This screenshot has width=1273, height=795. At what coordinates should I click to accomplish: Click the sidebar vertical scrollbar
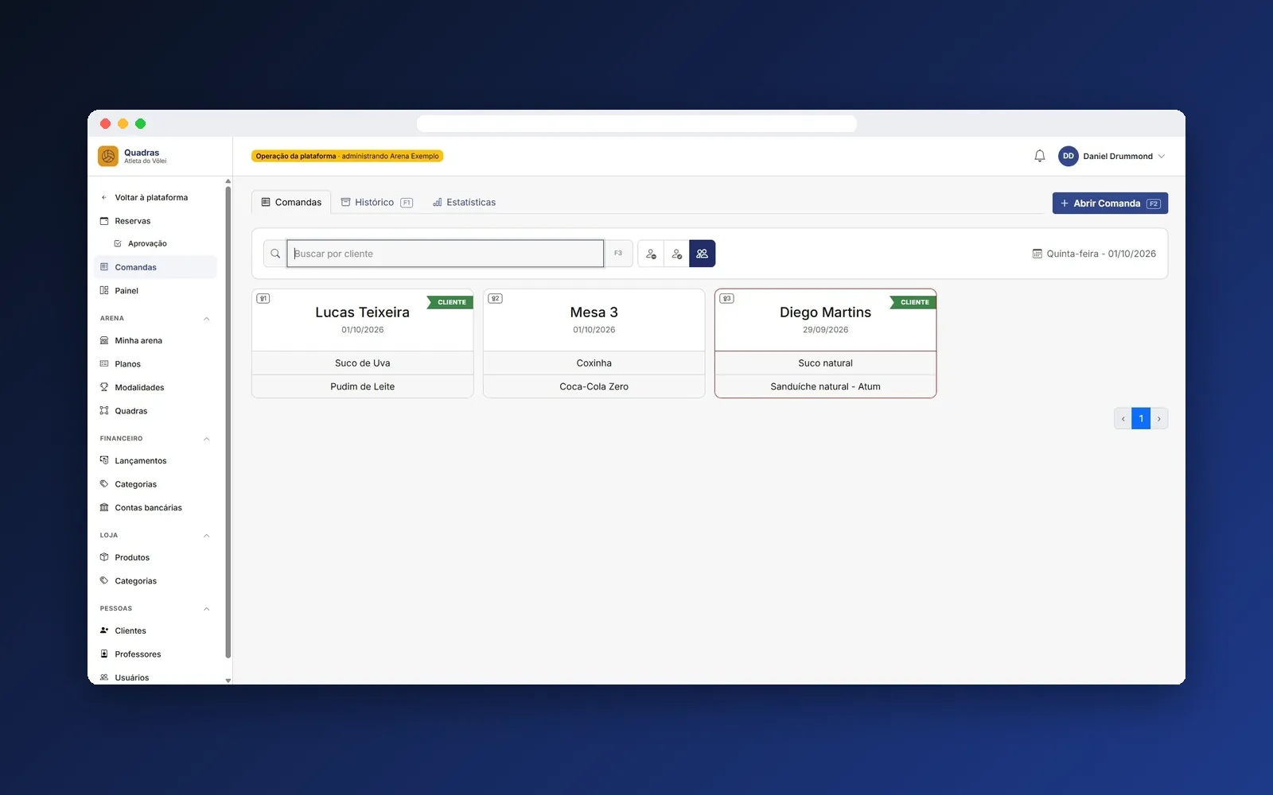pos(228,421)
